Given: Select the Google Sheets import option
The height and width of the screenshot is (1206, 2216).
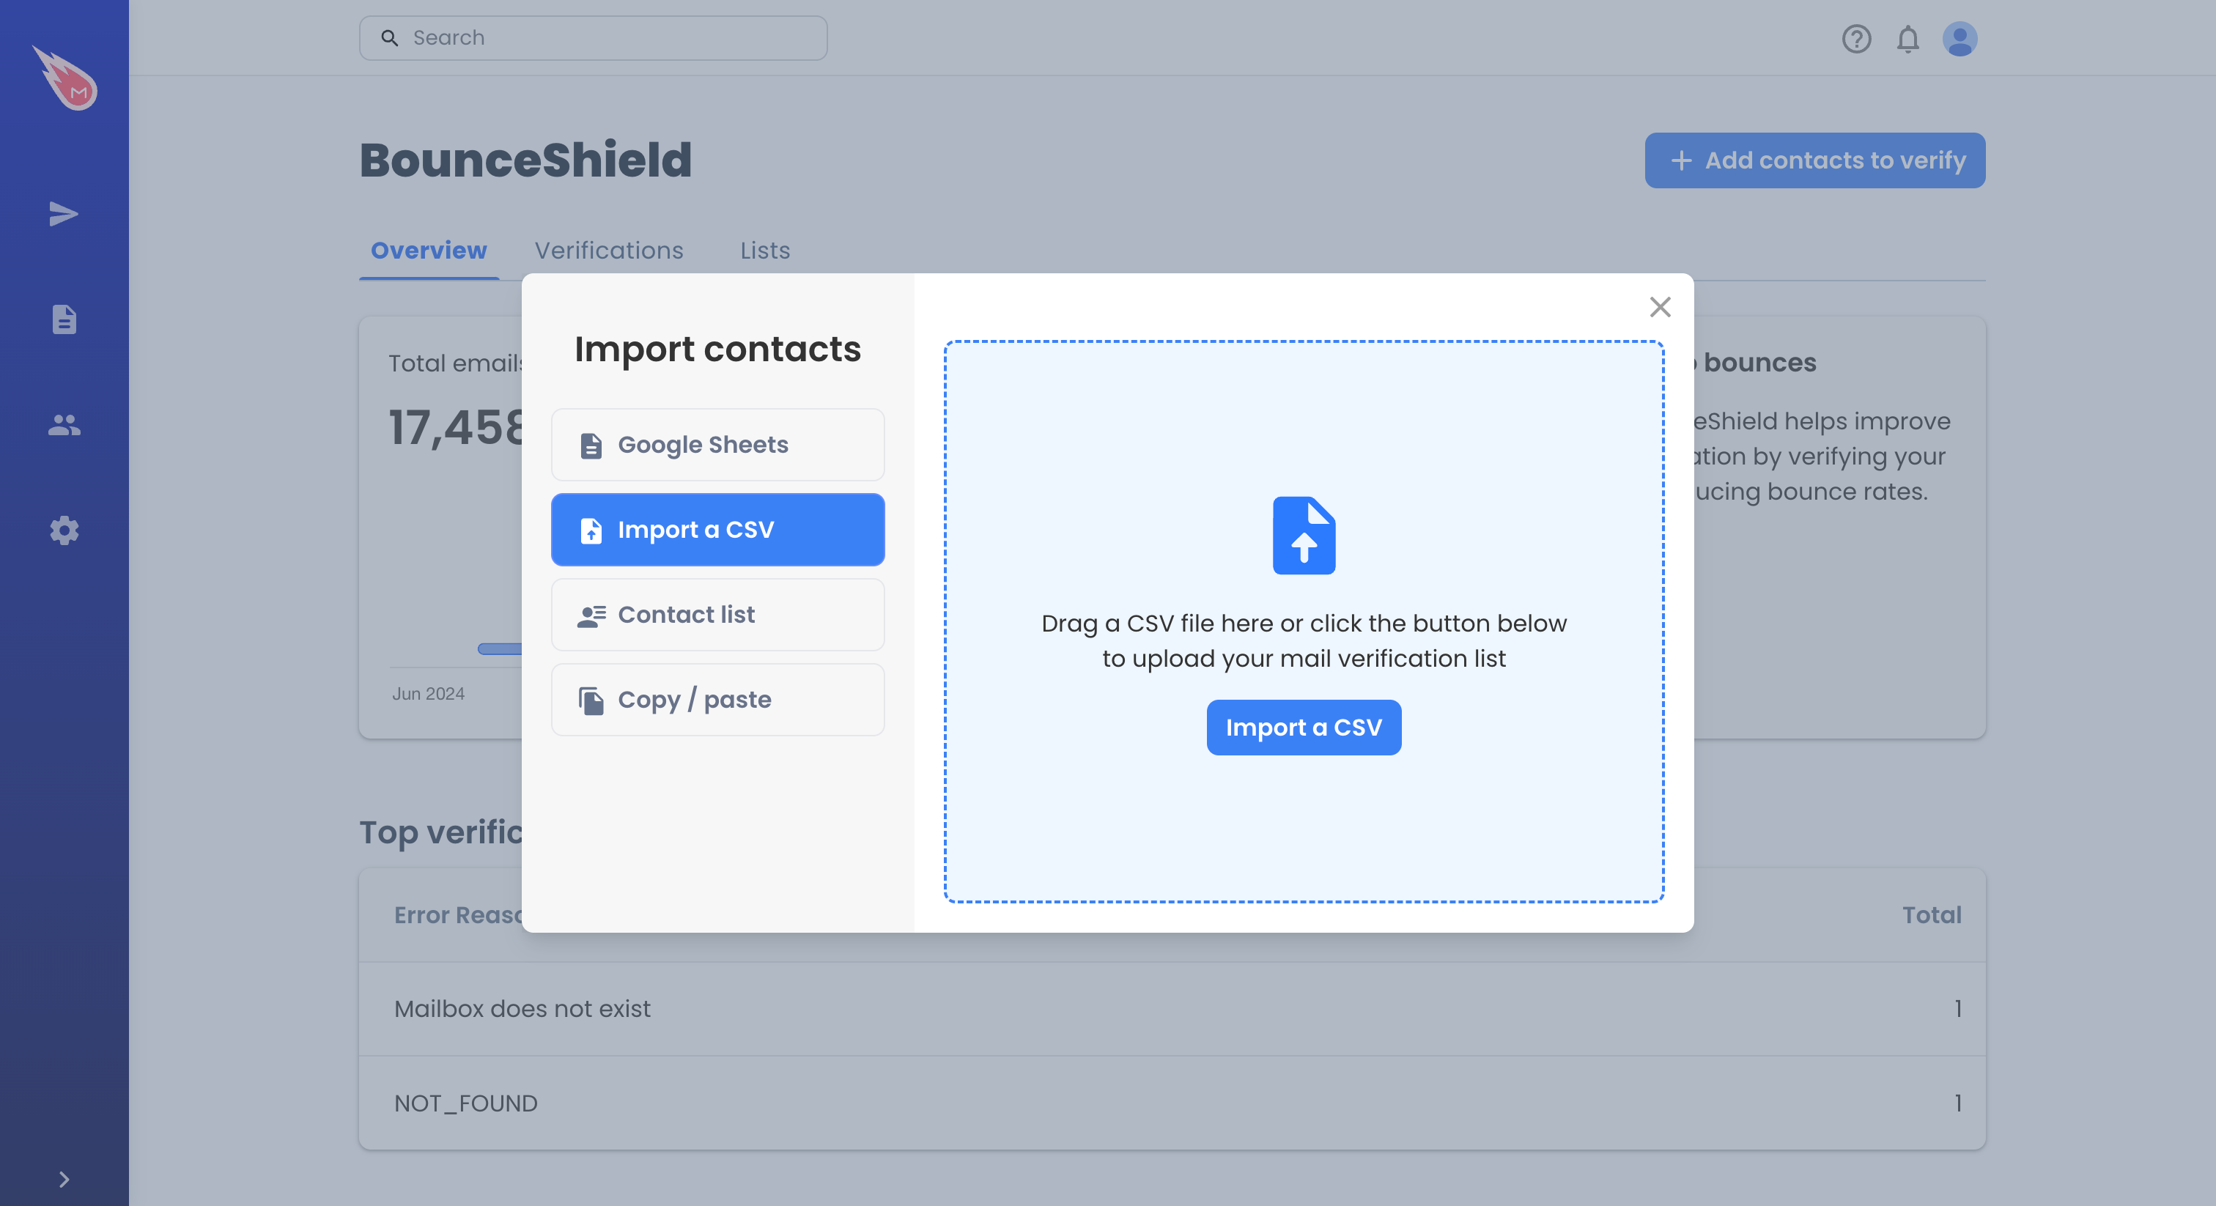Looking at the screenshot, I should point(717,445).
